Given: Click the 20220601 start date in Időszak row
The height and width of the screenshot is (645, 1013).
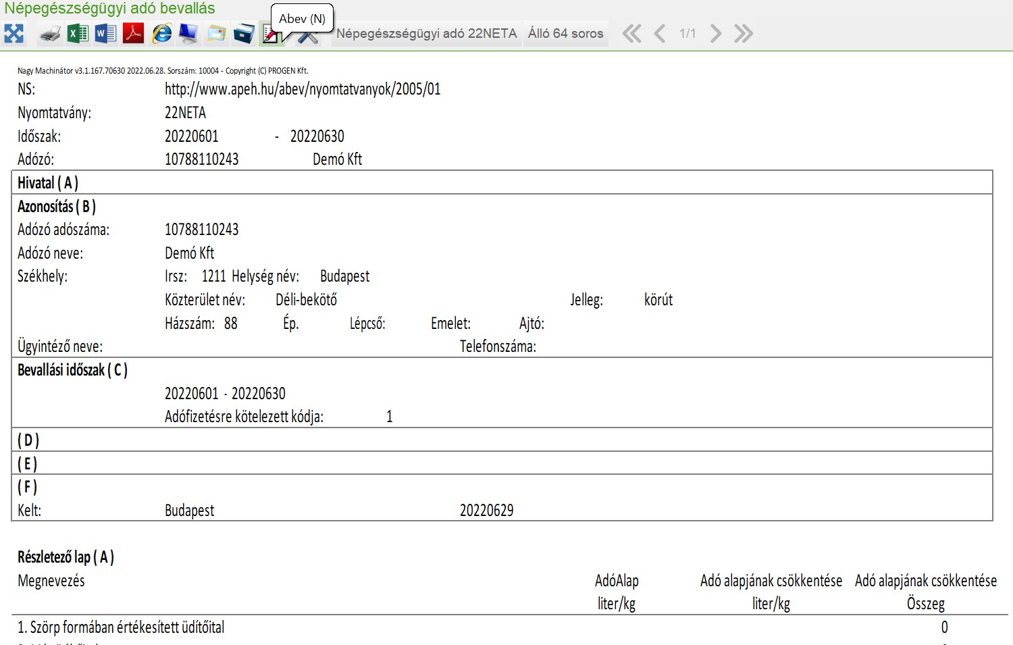Looking at the screenshot, I should [x=192, y=136].
